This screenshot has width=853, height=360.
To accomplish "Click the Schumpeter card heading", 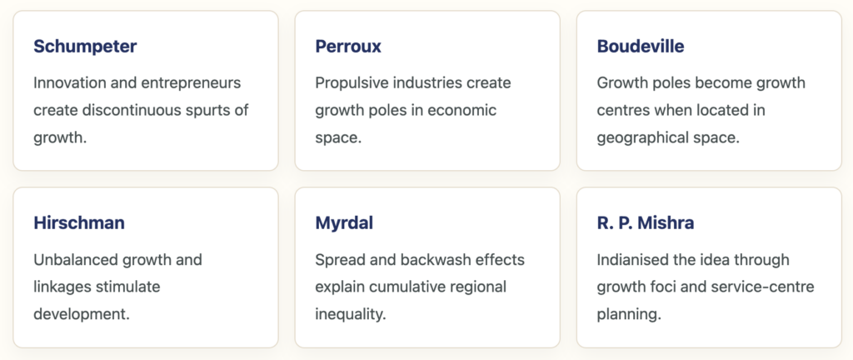I will (x=85, y=47).
